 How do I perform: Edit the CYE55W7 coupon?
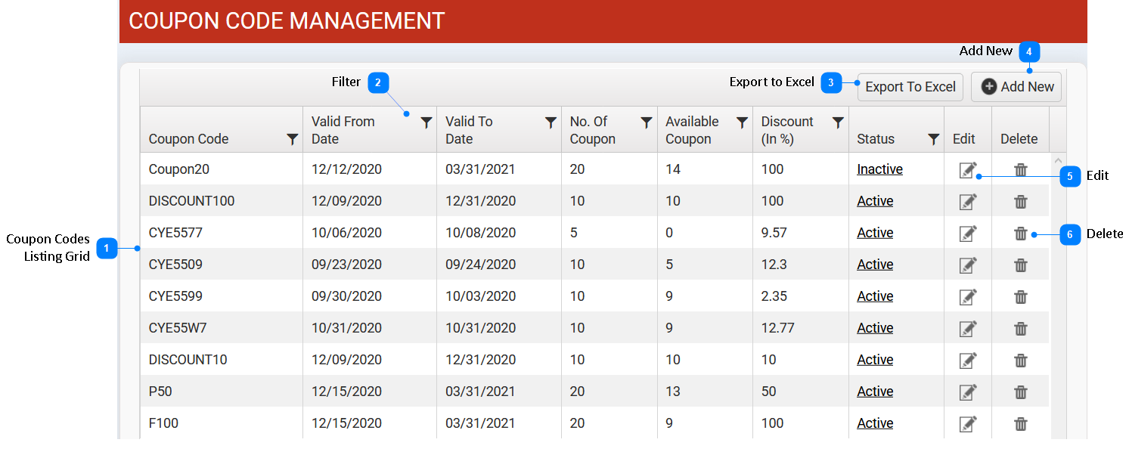tap(968, 329)
